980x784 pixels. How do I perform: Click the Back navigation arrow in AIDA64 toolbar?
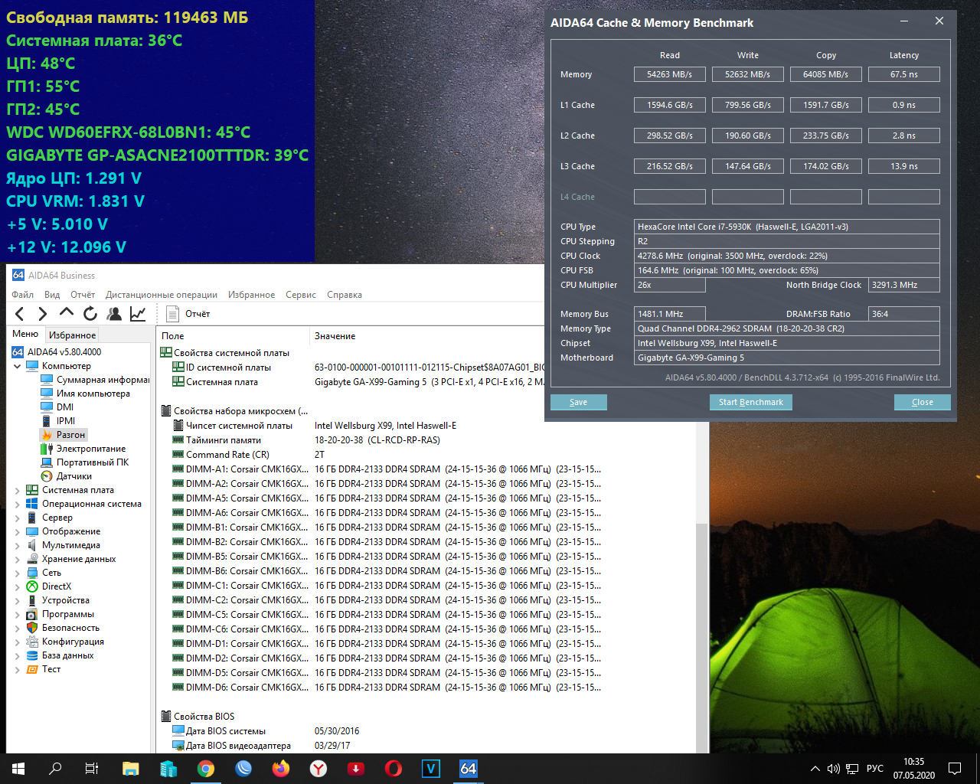tap(20, 314)
